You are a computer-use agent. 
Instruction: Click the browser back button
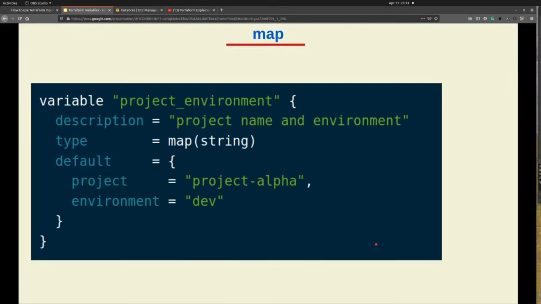click(x=5, y=19)
